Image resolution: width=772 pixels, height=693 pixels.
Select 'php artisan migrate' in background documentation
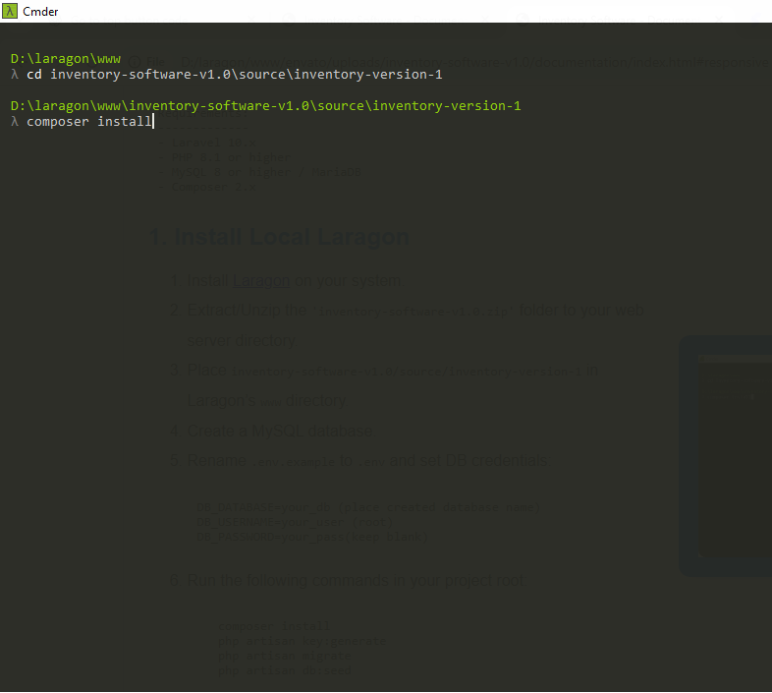[x=285, y=656]
